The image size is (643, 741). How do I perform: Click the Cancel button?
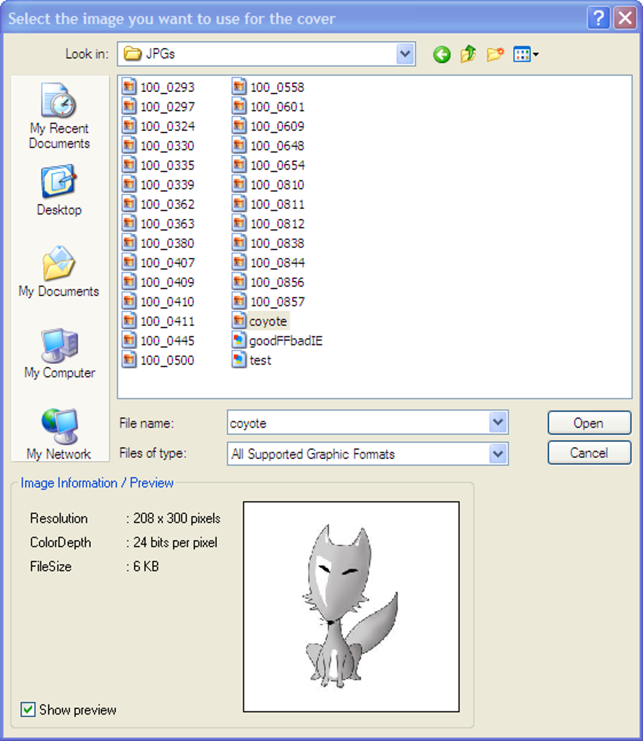click(x=589, y=453)
